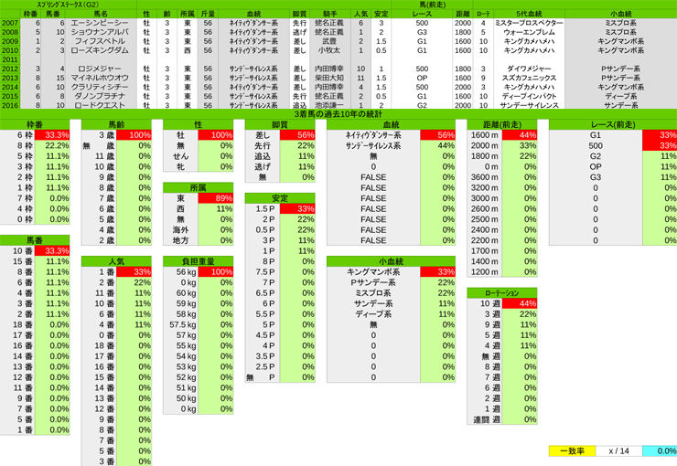Screen dimensions: 677x466
Task: Select the 連闘 週 row label
Action: coord(485,419)
